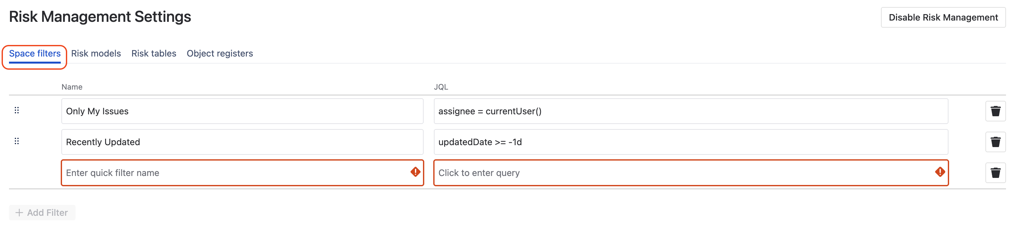Screen dimensions: 1015x228
Task: Delete the Only My Issues filter
Action: pyautogui.click(x=995, y=111)
